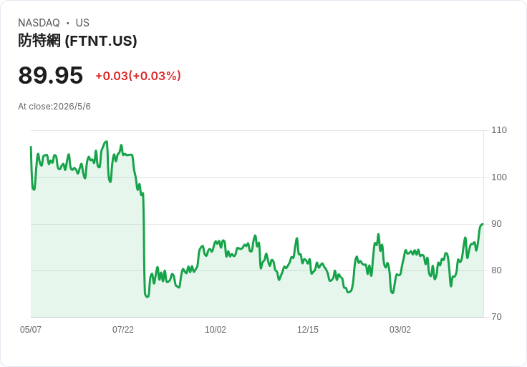Screen dimensions: 527x367
Task: Click the 110 price axis label
Action: pos(499,130)
